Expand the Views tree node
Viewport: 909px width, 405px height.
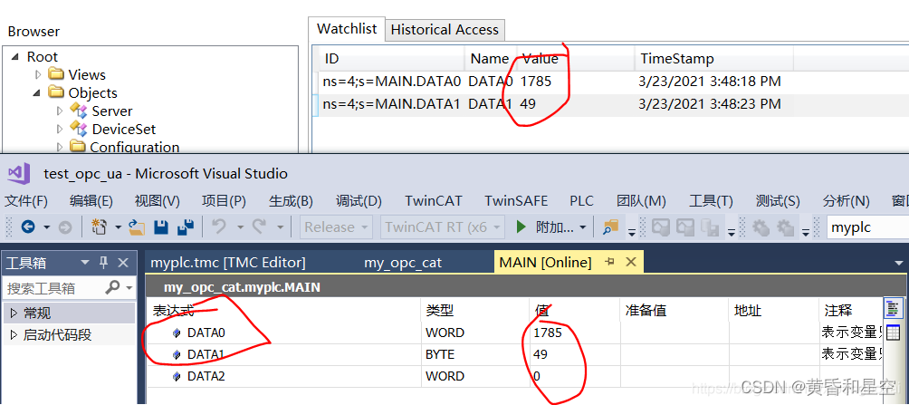[38, 74]
